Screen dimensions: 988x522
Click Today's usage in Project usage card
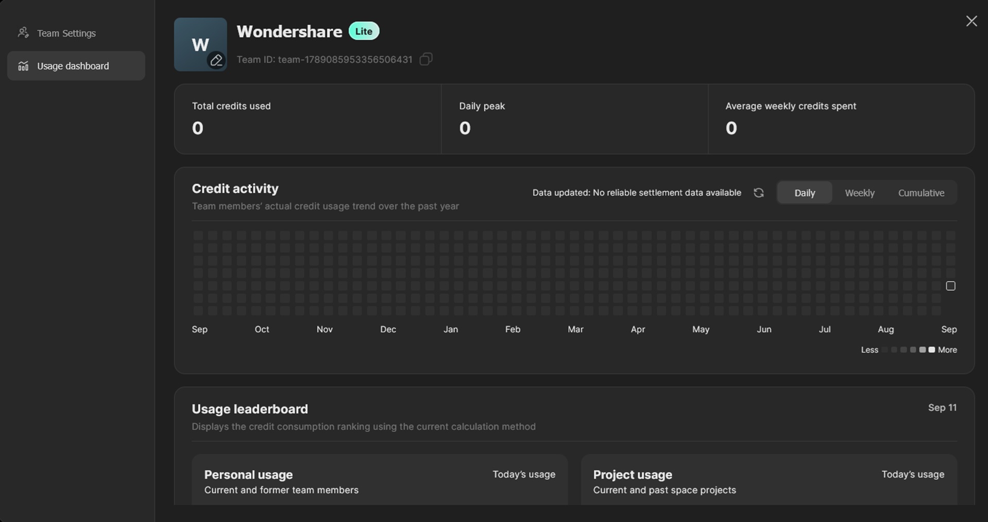(x=913, y=475)
